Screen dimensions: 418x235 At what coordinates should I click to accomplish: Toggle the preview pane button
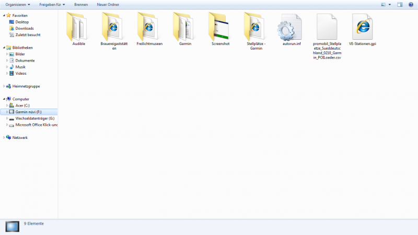point(400,4)
